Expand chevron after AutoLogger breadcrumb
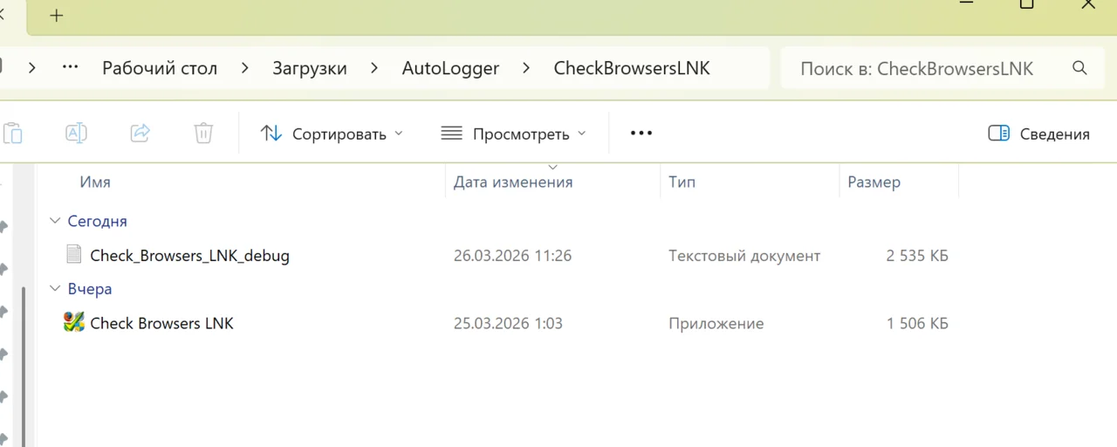 (527, 68)
